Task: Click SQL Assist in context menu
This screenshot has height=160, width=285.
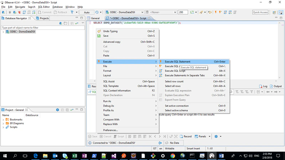Action: pyautogui.click(x=128, y=81)
